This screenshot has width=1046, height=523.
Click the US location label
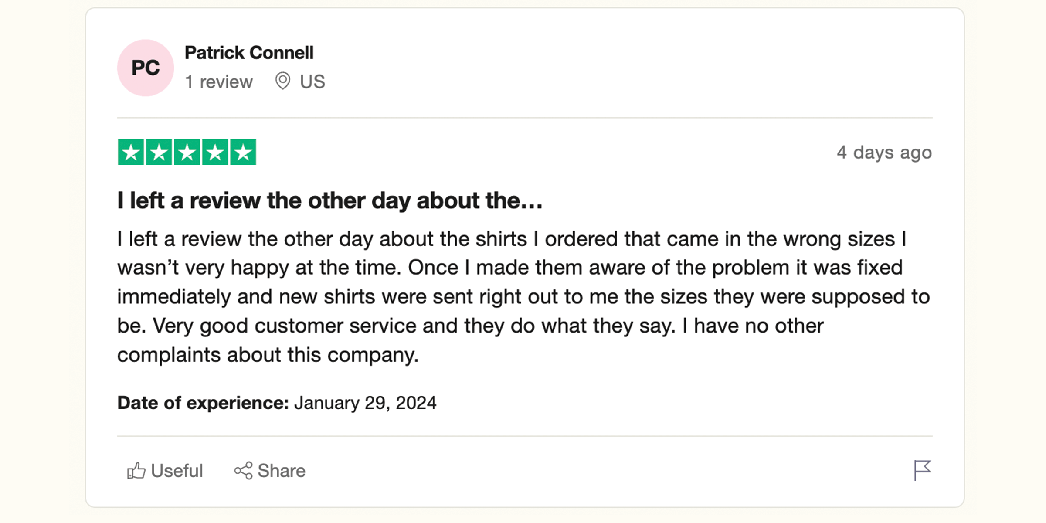[x=312, y=82]
